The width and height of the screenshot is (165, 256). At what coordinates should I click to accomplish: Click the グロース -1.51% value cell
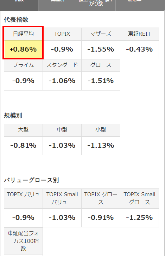(x=101, y=81)
